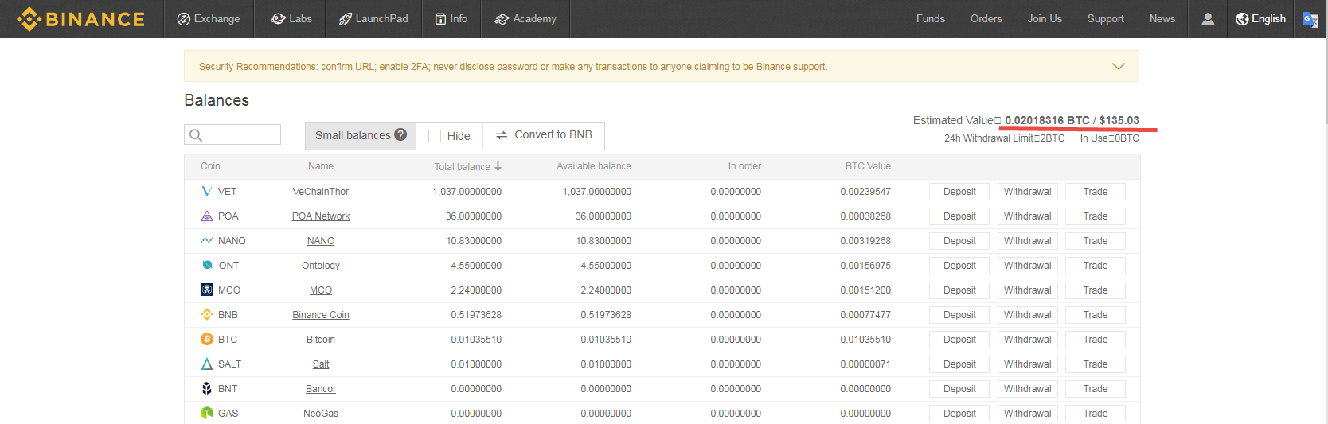Open the Binance Coin link

point(321,315)
